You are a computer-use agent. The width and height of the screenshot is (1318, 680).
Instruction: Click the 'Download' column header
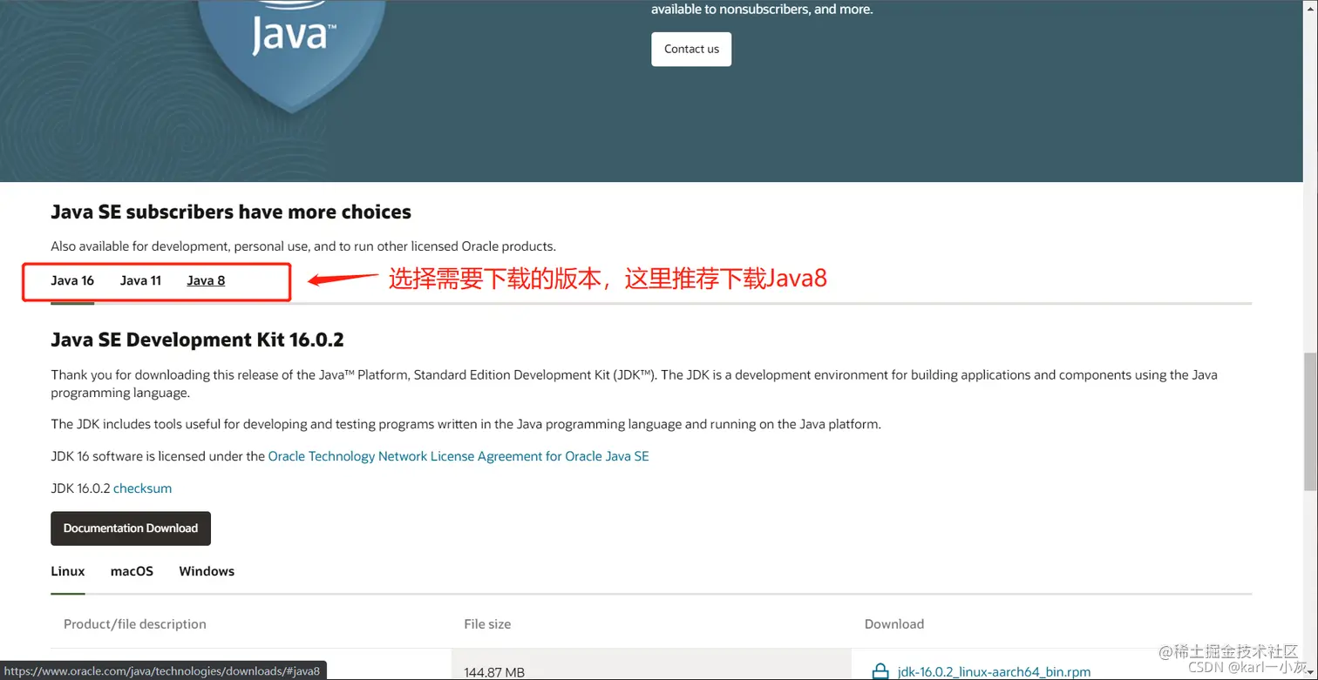click(x=893, y=624)
